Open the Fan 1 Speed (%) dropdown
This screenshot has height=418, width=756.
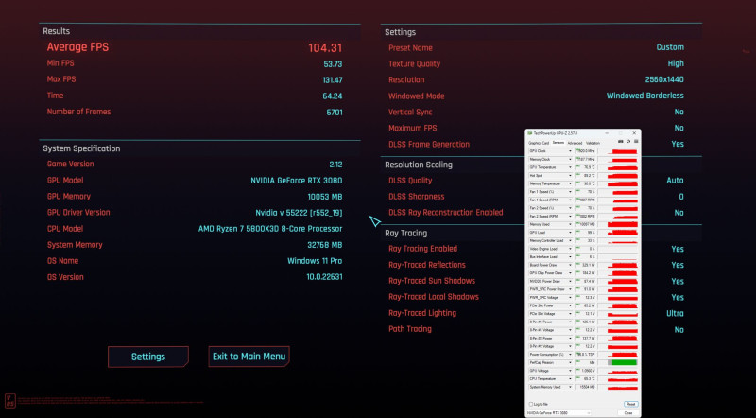click(570, 192)
